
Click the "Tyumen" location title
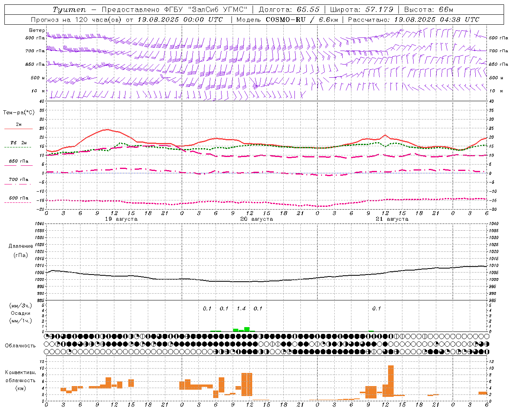pyautogui.click(x=69, y=10)
